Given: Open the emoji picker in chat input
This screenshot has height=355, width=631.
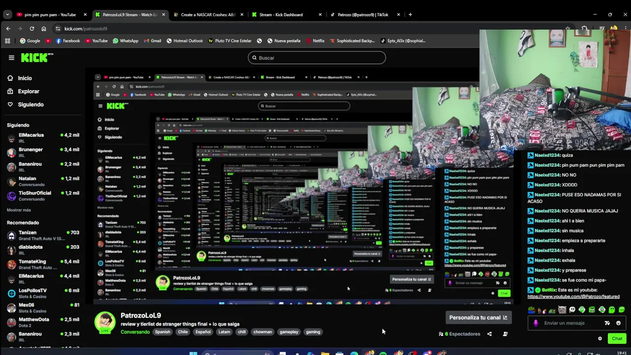Looking at the screenshot, I should (618, 323).
